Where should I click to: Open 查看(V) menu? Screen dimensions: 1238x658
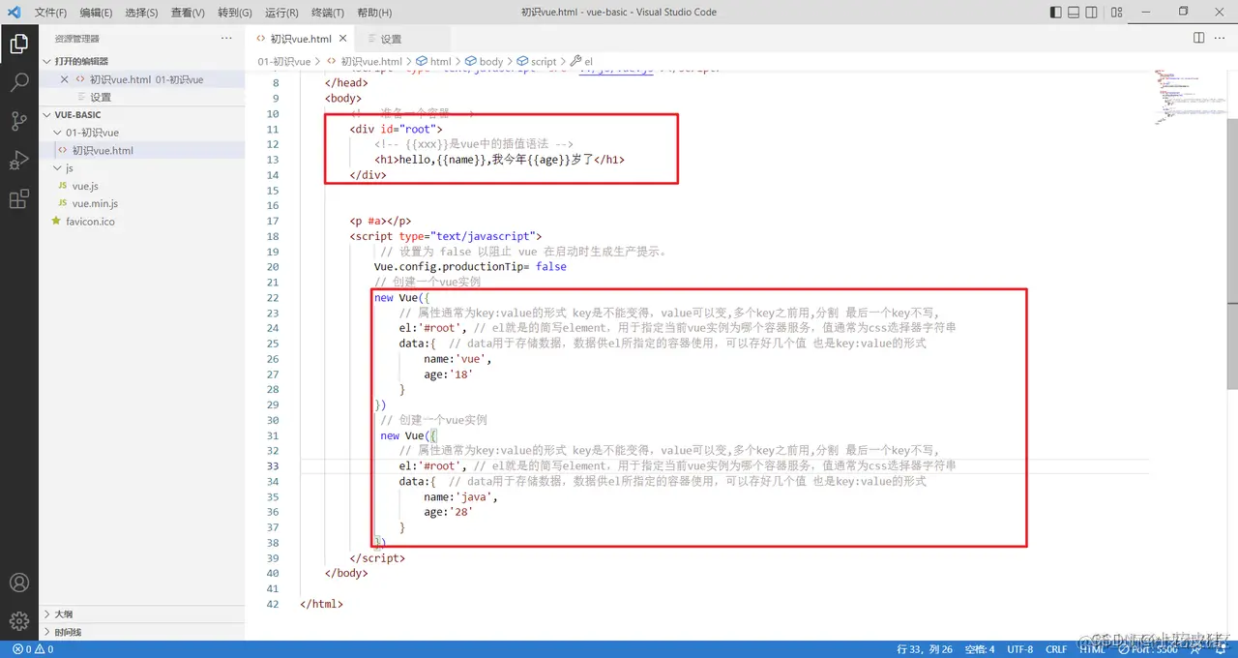(188, 13)
